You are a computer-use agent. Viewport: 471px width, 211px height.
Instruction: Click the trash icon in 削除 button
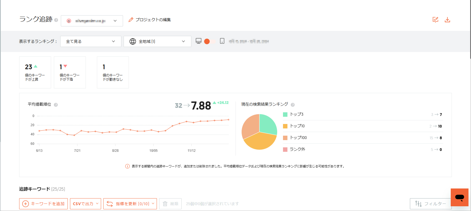pyautogui.click(x=165, y=204)
